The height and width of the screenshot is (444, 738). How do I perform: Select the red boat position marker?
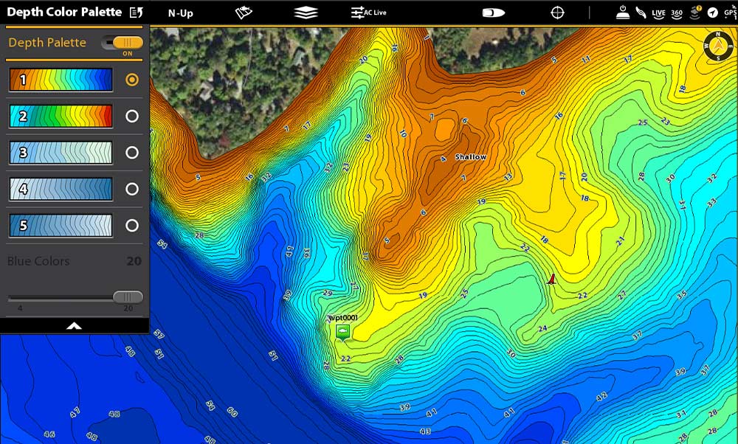click(551, 279)
